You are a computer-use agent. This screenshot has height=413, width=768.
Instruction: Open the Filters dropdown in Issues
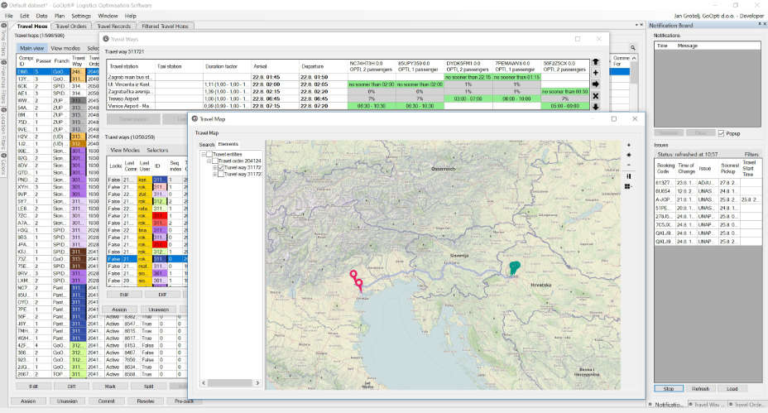[751, 154]
